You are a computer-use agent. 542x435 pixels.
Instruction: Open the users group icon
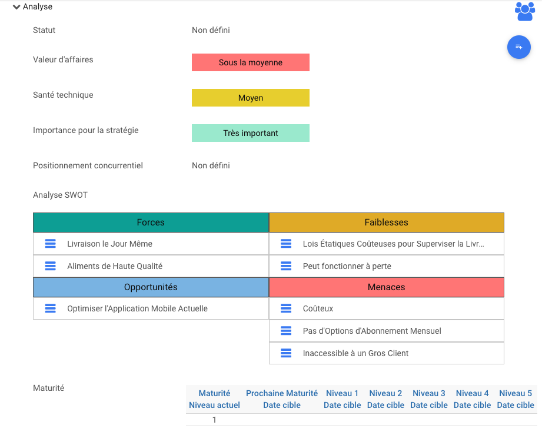[x=524, y=11]
